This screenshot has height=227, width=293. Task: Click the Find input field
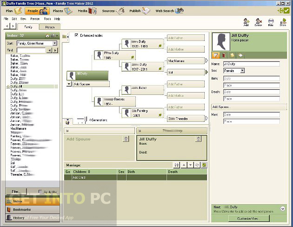click(31, 50)
